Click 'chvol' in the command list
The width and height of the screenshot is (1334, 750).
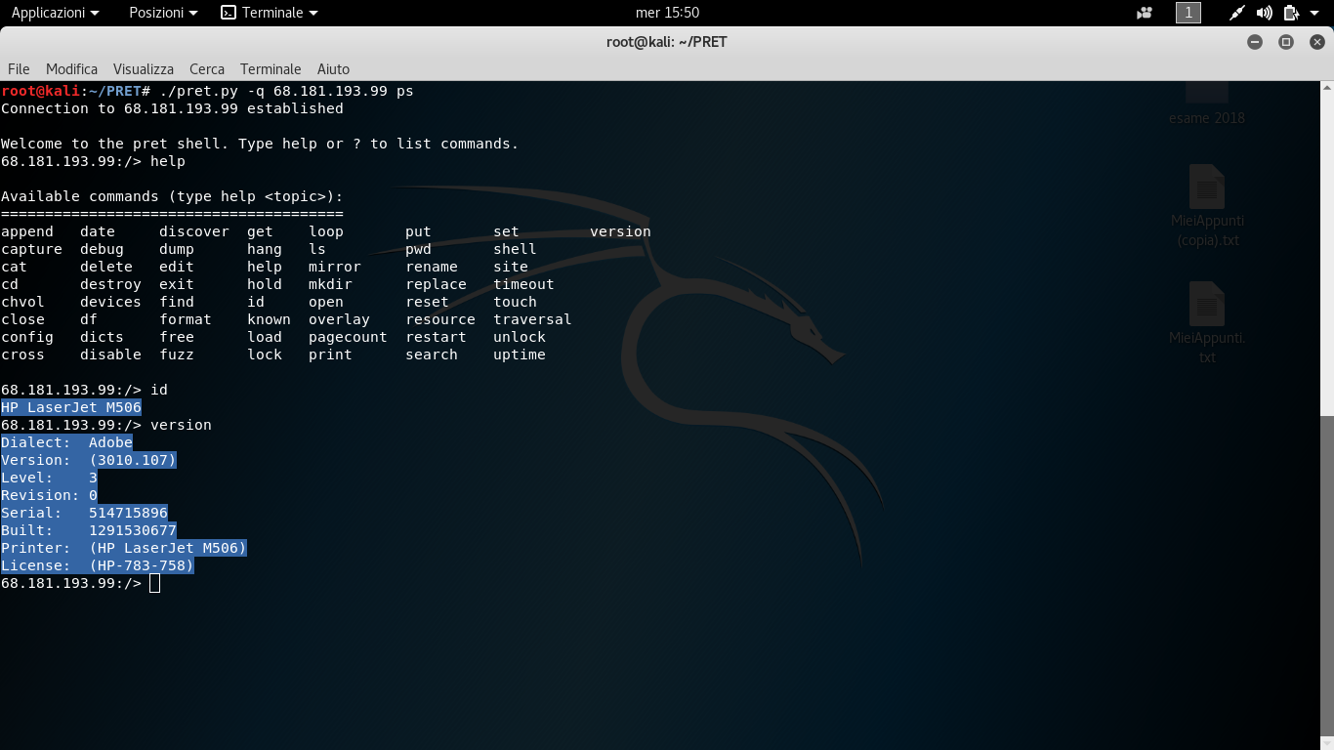[x=22, y=302]
